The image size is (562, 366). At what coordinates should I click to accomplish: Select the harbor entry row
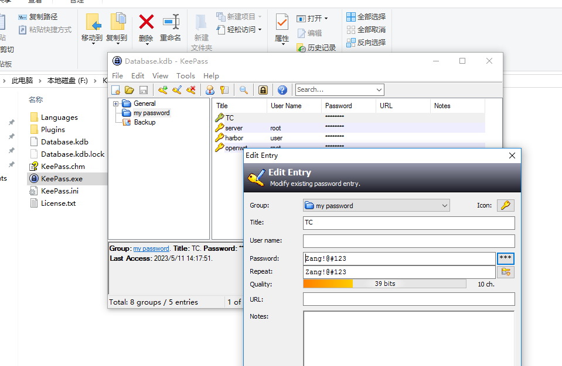pyautogui.click(x=350, y=138)
